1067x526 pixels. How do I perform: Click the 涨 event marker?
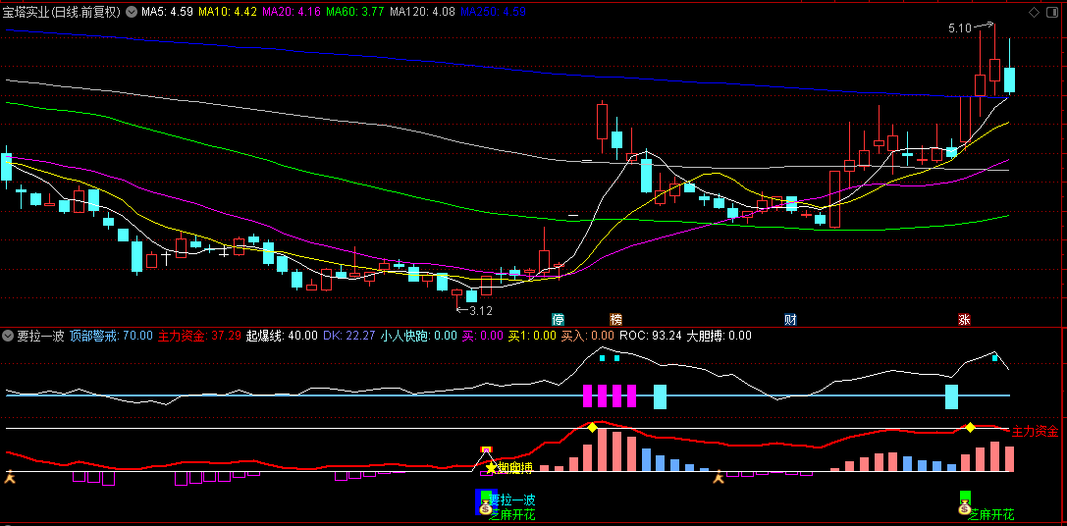pos(964,319)
